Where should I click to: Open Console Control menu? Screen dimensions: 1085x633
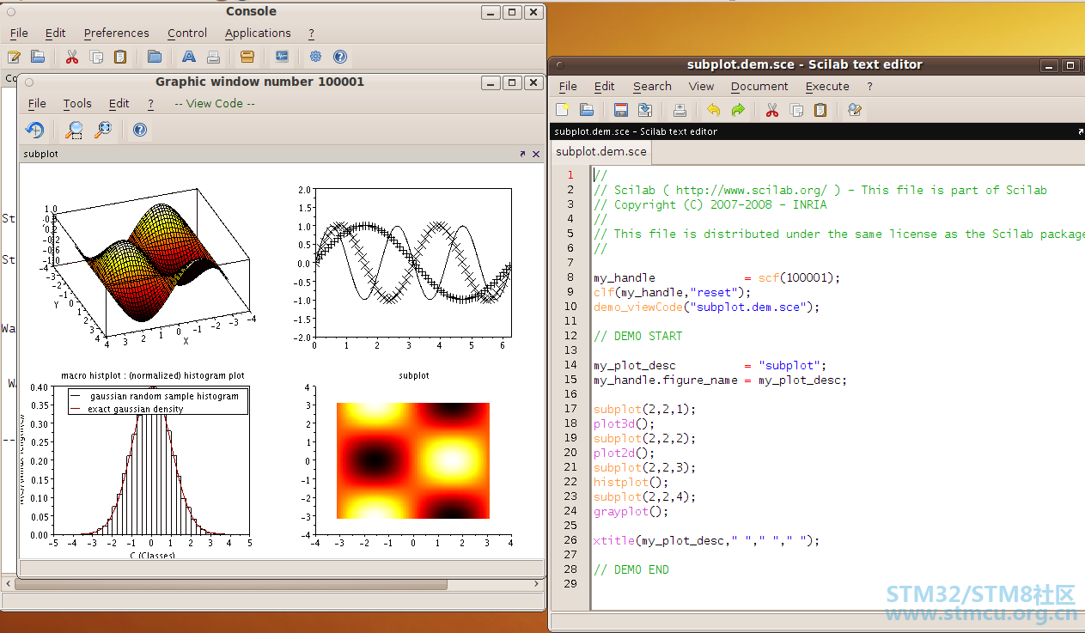[x=187, y=33]
